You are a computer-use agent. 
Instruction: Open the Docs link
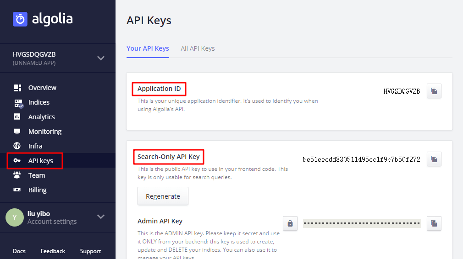(19, 251)
